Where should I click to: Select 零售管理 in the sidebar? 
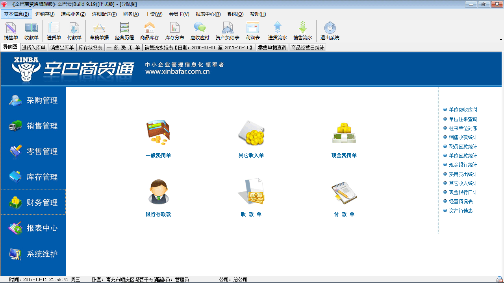coord(33,151)
